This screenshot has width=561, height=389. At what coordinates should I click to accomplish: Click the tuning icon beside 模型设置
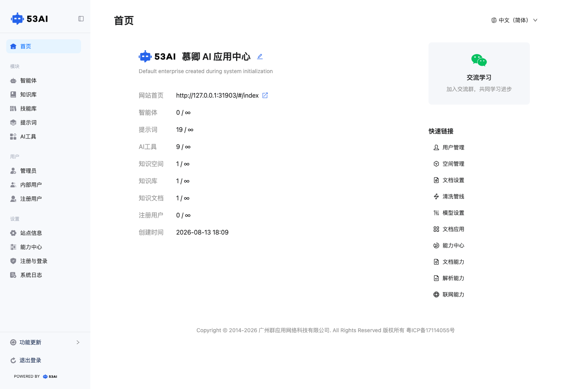[x=436, y=213]
